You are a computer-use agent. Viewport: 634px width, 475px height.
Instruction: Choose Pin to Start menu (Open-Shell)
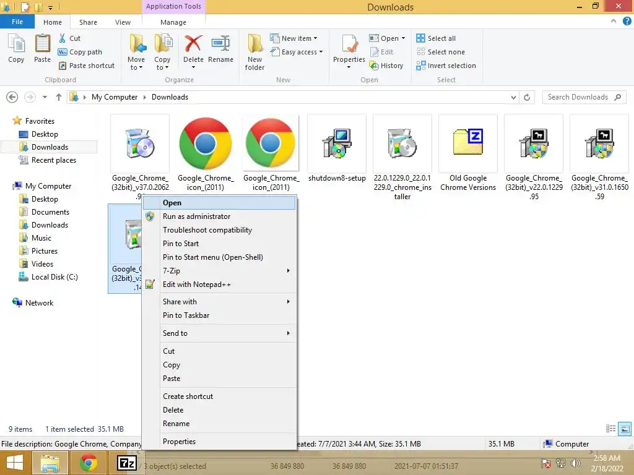(220, 257)
